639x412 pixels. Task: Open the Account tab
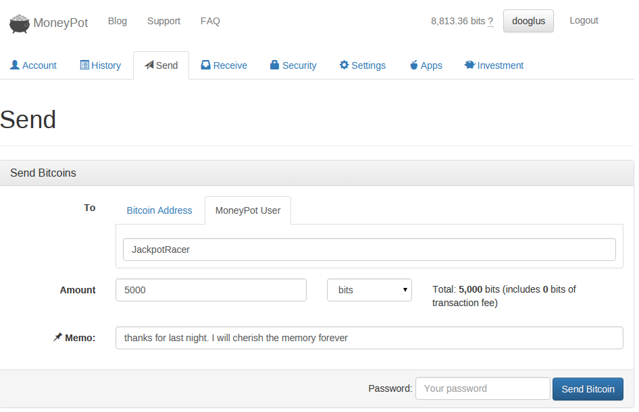(x=33, y=65)
